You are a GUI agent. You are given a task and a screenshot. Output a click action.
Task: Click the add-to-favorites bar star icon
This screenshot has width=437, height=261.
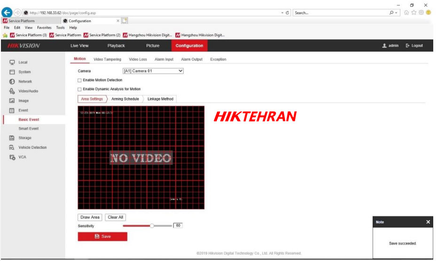click(5, 35)
